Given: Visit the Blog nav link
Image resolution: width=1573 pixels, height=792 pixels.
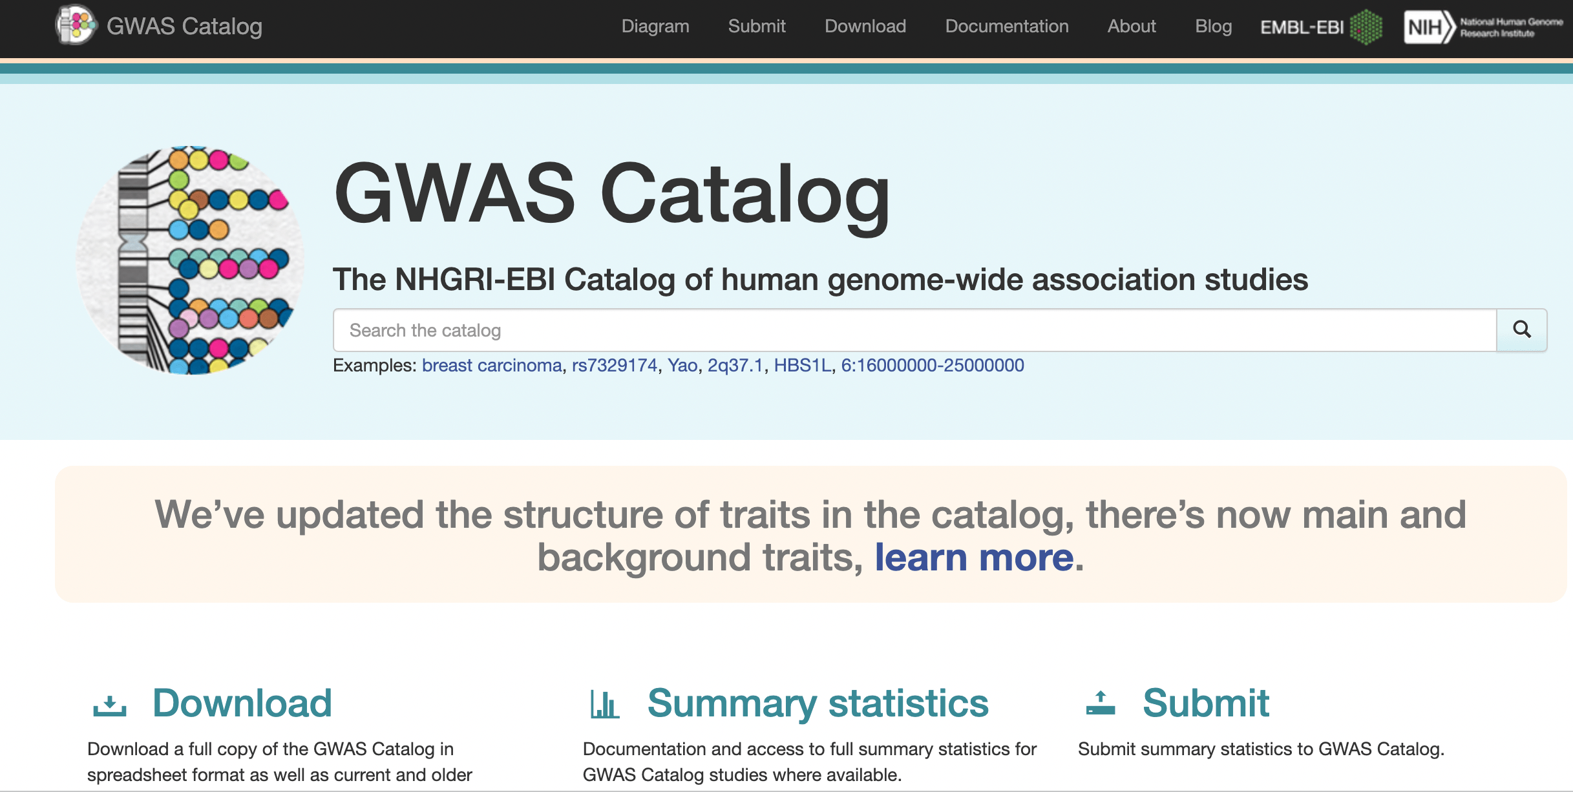Looking at the screenshot, I should (1213, 26).
